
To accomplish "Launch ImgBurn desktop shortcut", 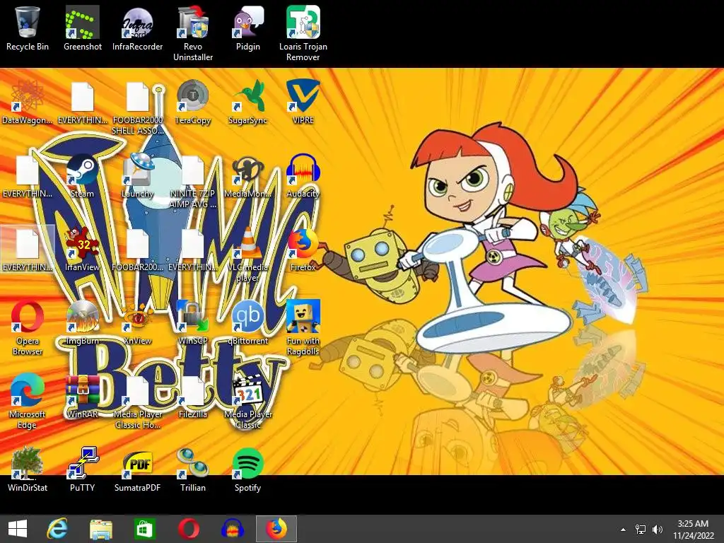I will 82,322.
